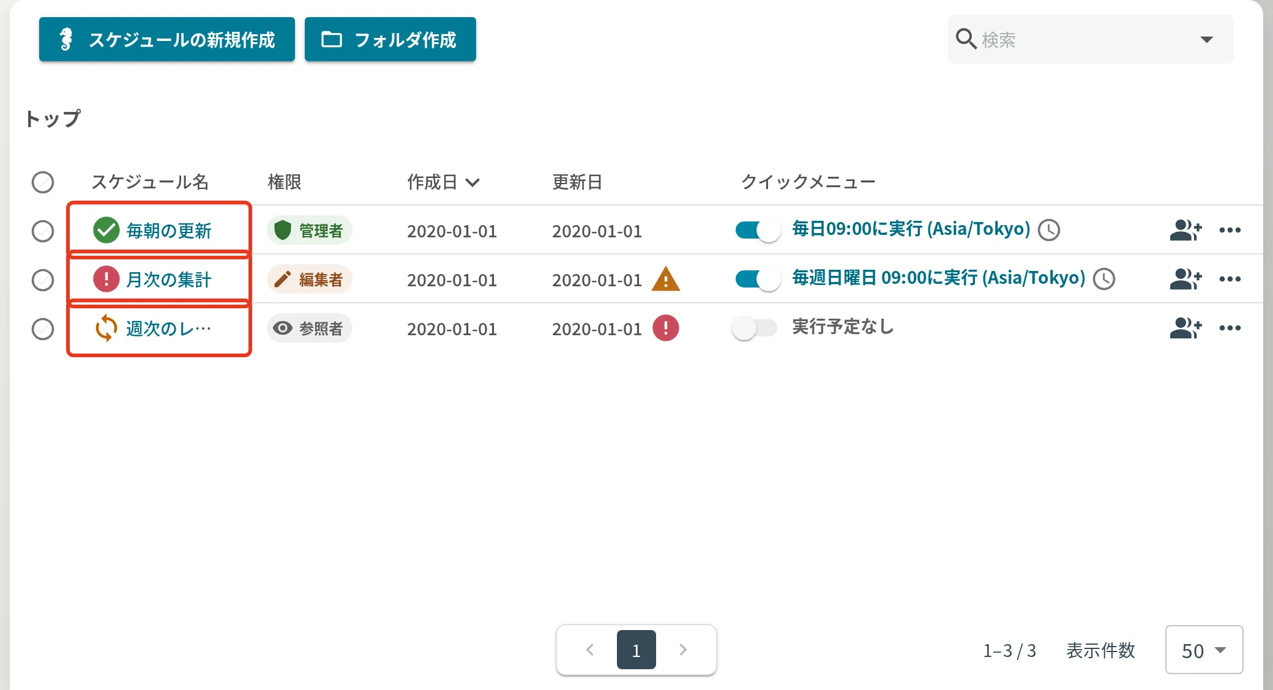Click green check status icon for 毎朝の更新

click(106, 230)
